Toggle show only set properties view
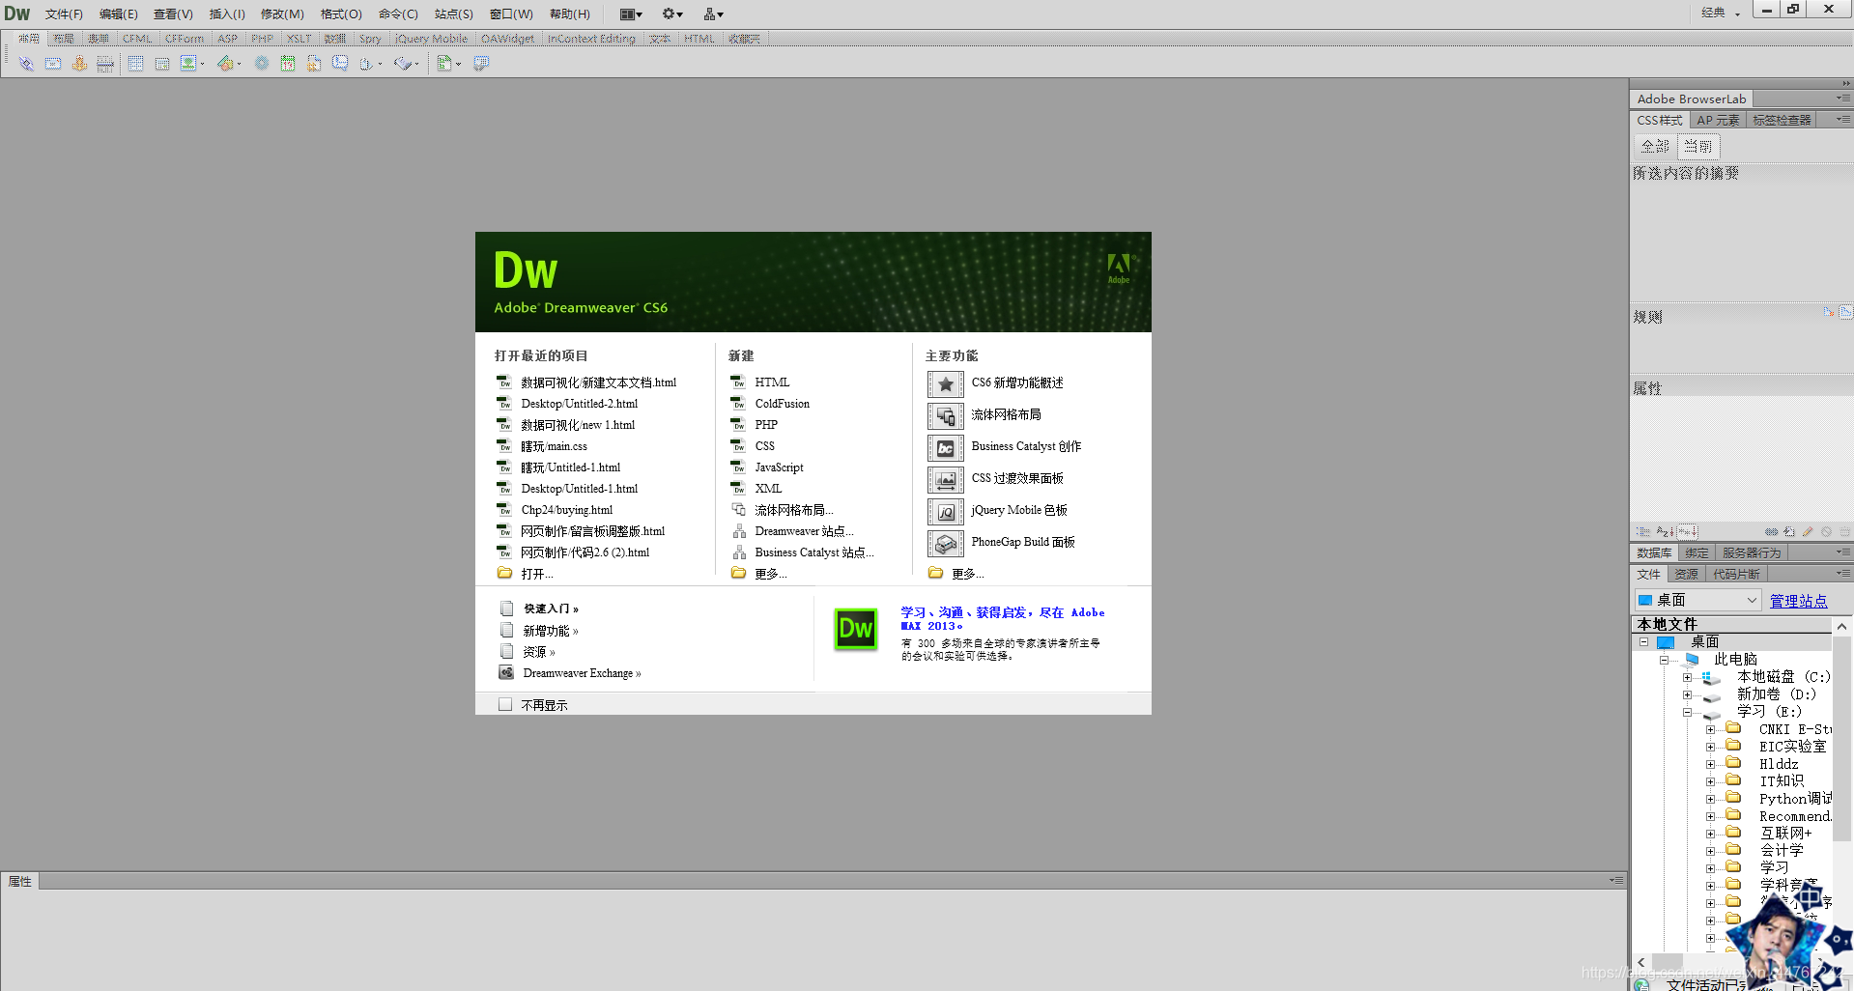Viewport: 1854px width, 991px height. click(x=1687, y=532)
